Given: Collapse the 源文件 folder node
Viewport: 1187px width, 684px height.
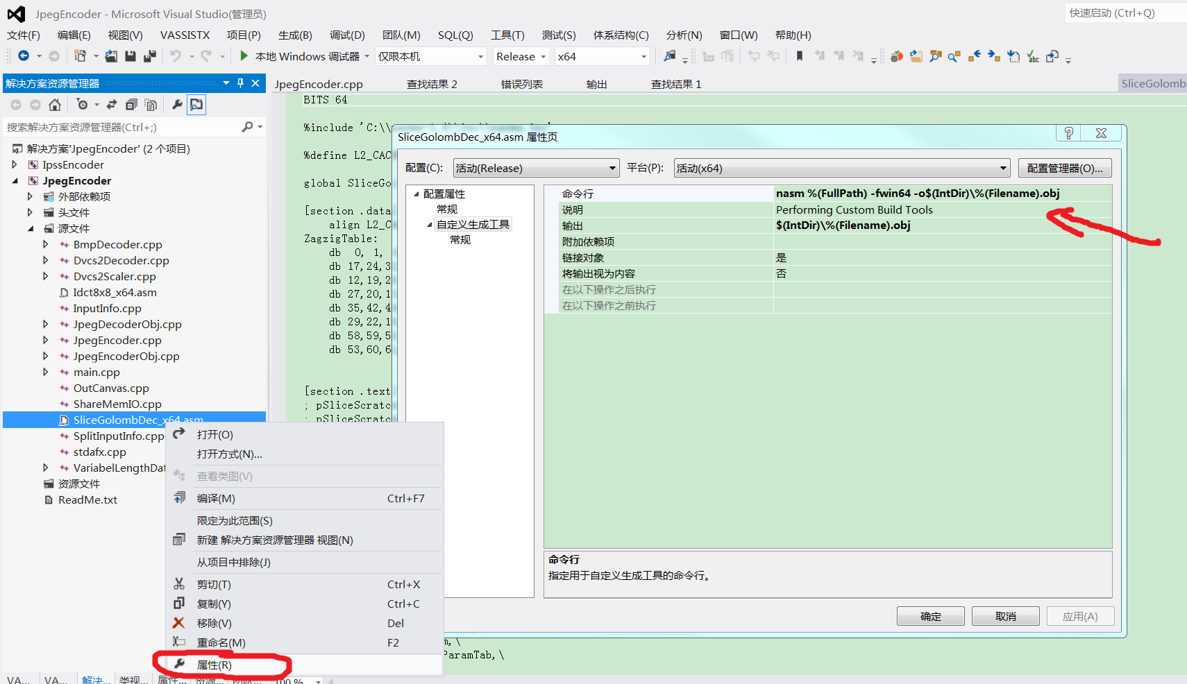Looking at the screenshot, I should click(x=31, y=229).
